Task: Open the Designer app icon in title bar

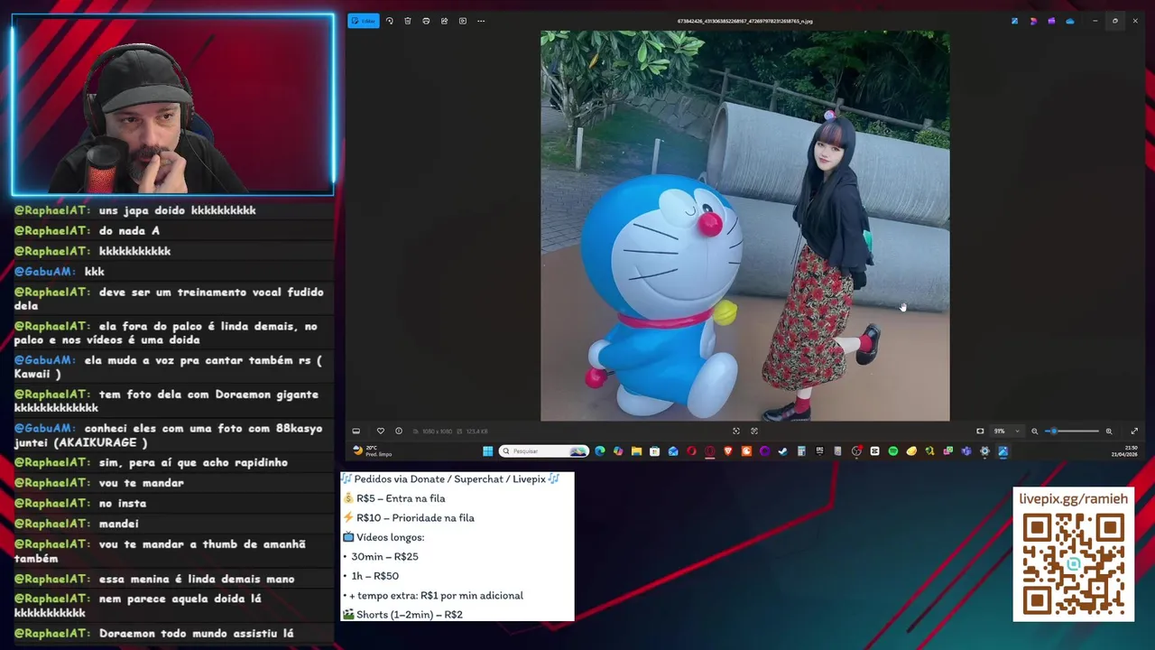Action: click(x=1033, y=21)
